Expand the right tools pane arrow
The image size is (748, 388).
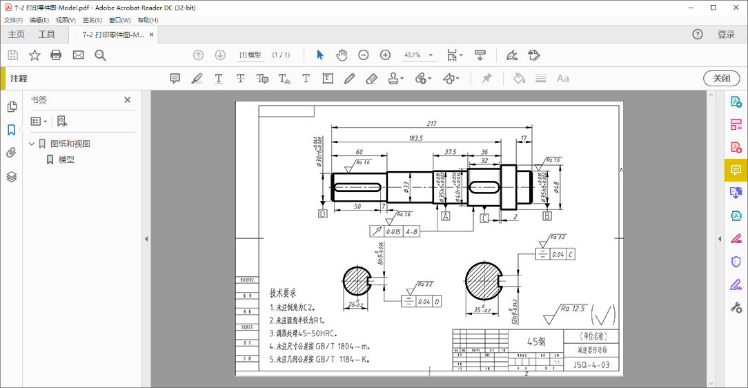pos(720,239)
